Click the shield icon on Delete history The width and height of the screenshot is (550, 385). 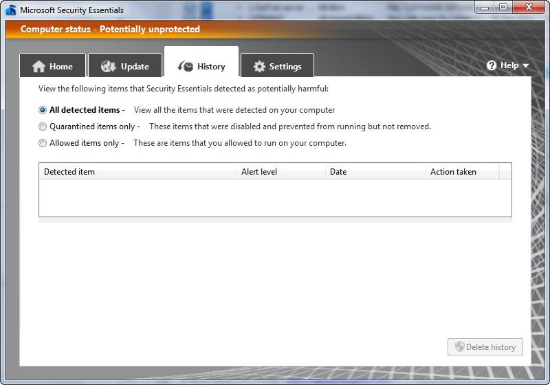[459, 346]
